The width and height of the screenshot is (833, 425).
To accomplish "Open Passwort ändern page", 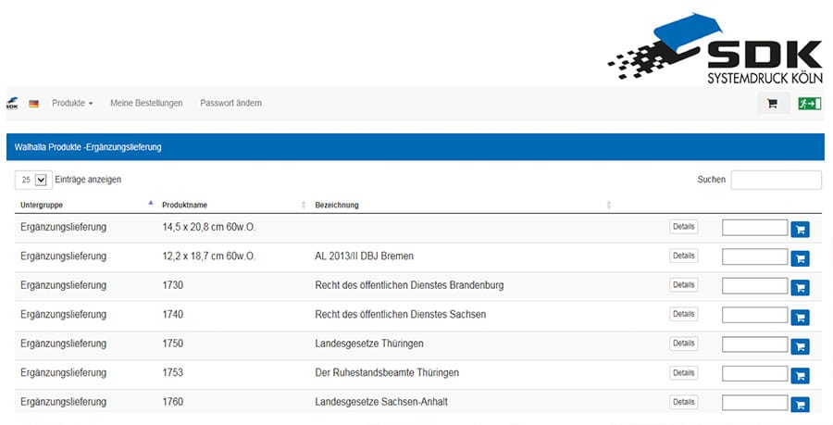I will click(x=230, y=103).
